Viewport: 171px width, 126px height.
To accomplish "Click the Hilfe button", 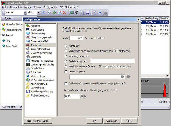I will [129, 121].
